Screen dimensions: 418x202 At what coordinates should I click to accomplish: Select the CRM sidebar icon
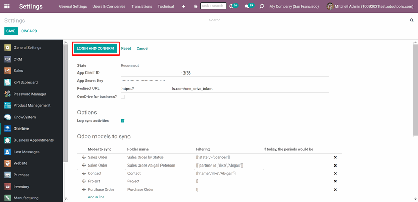7,59
